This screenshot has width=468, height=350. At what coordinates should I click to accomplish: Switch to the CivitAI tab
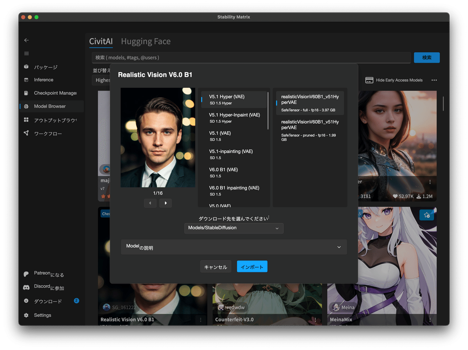tap(101, 41)
